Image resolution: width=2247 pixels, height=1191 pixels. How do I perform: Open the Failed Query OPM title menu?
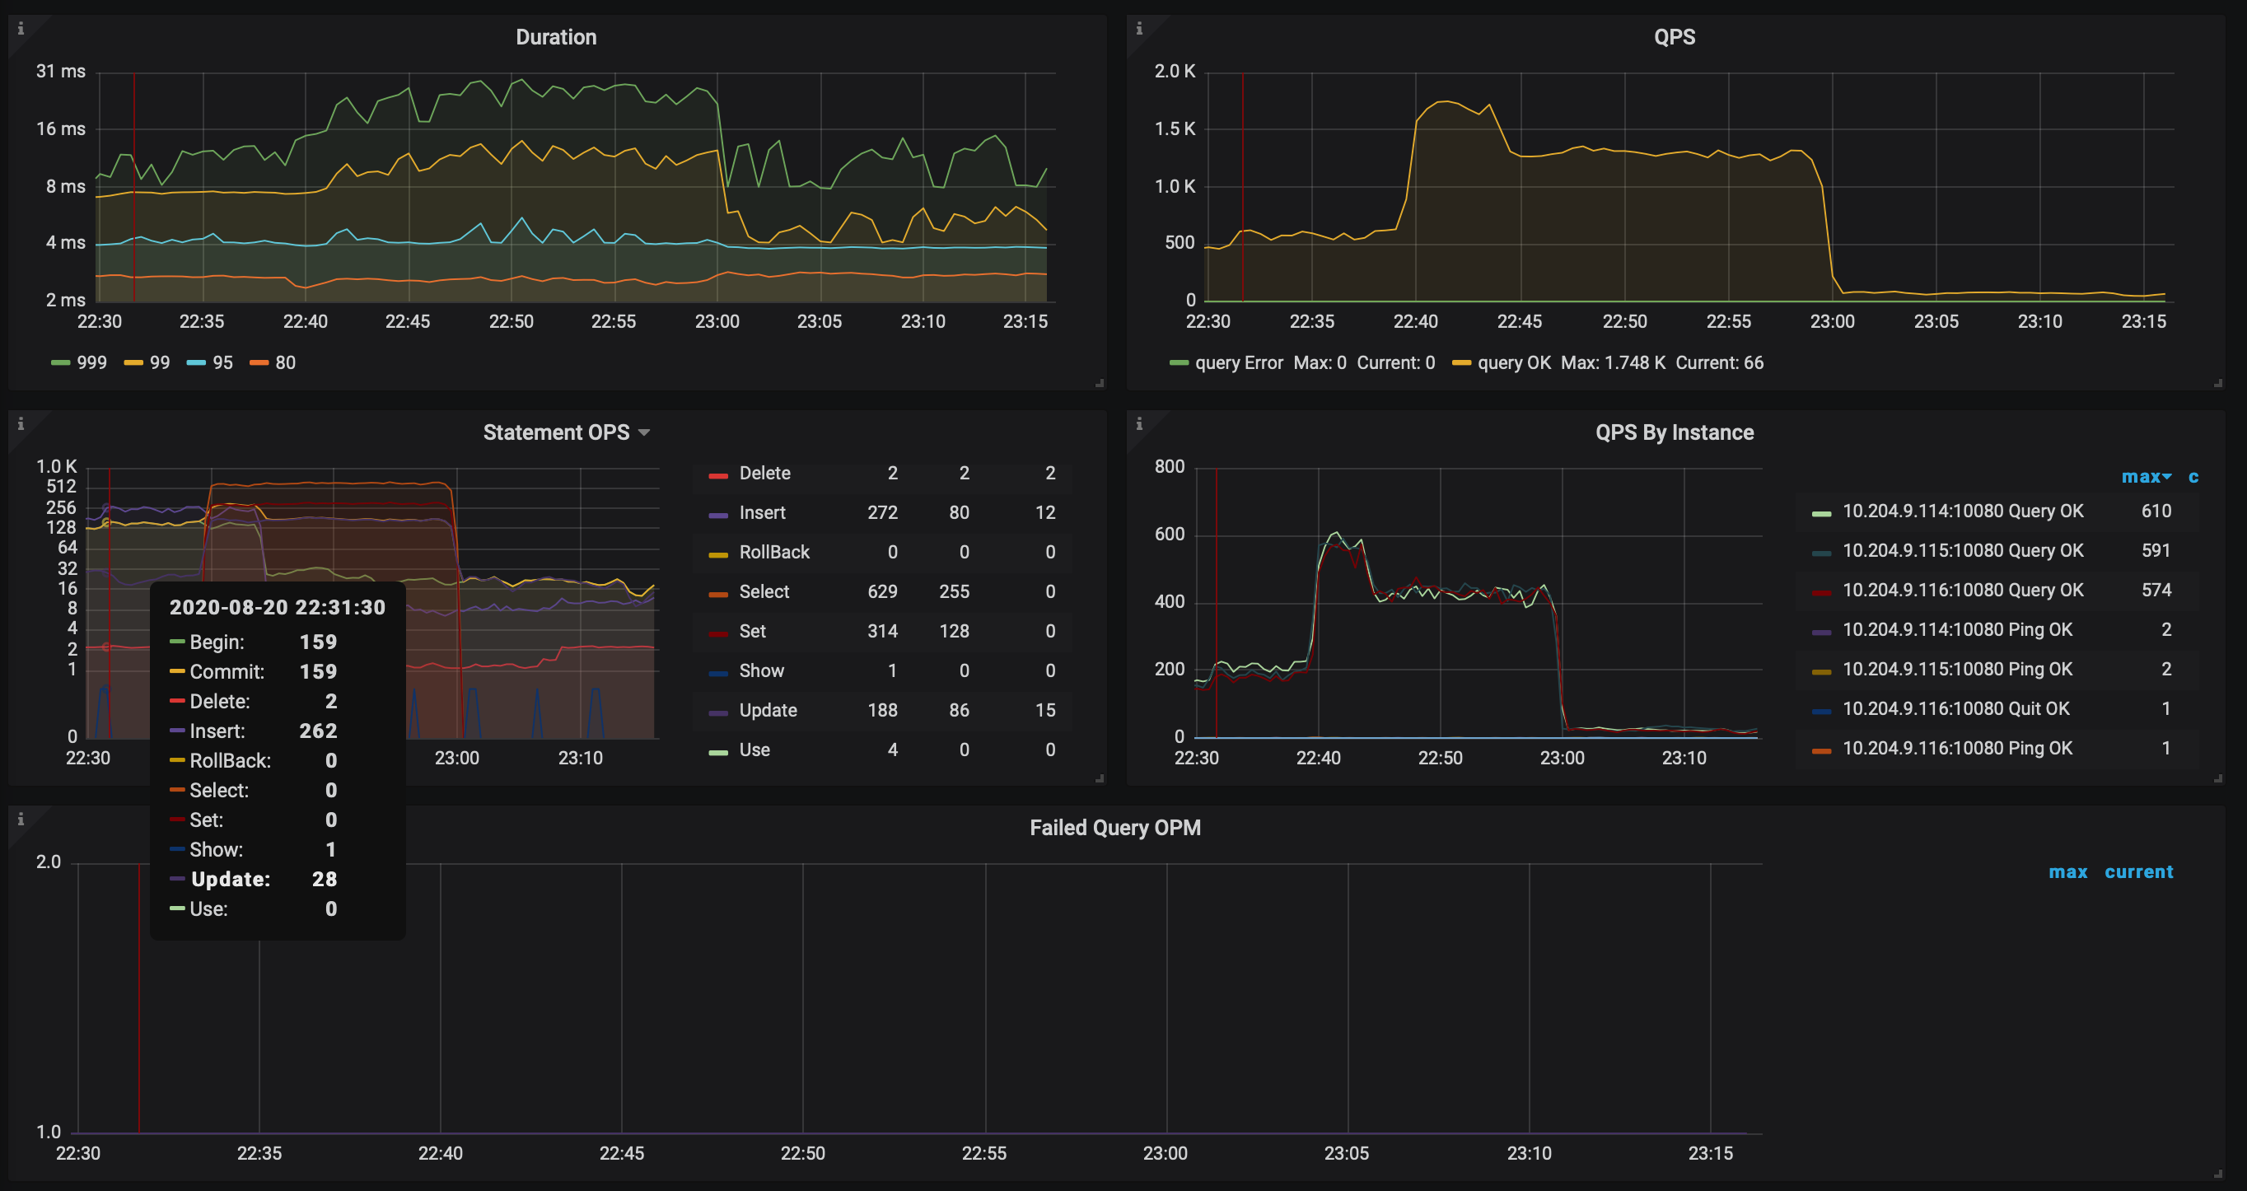pyautogui.click(x=1114, y=828)
